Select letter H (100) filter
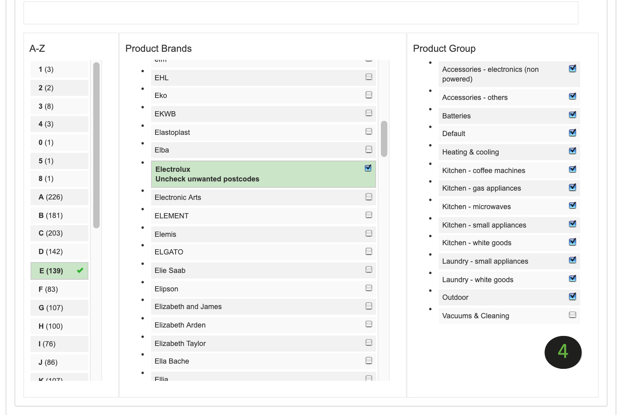The image size is (626, 415). pos(59,326)
